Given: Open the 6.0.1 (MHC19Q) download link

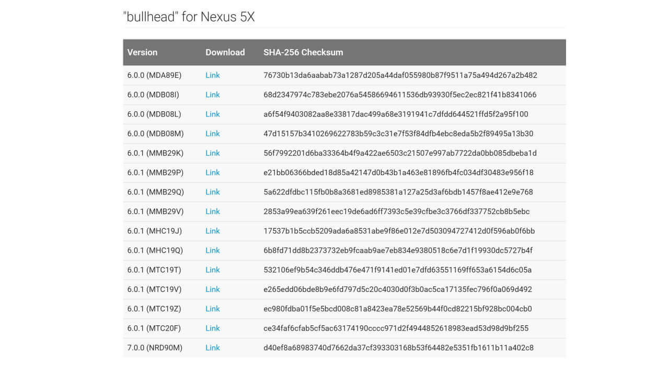Looking at the screenshot, I should click(x=212, y=250).
